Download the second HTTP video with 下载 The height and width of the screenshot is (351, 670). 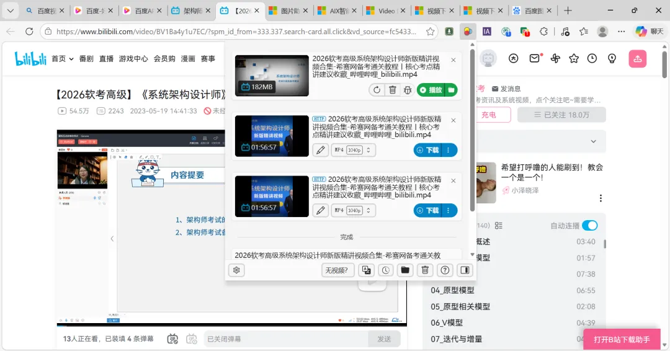429,210
